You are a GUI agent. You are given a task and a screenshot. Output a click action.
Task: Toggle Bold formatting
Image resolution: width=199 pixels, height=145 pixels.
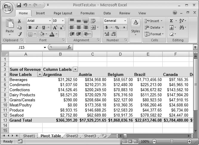[30, 28]
